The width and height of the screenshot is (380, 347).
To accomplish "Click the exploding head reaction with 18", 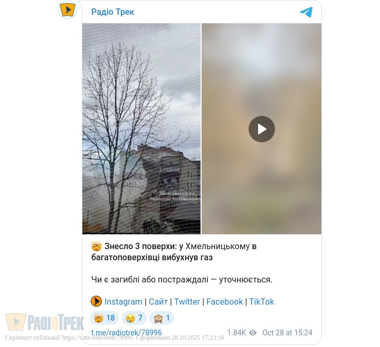I will point(104,318).
